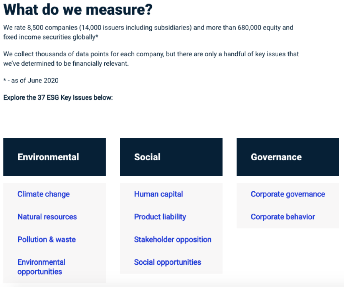Open Environmental opportunities link
Screen dimensions: 344x287
pyautogui.click(x=41, y=267)
